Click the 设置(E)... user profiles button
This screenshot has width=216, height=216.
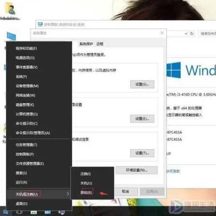[x=142, y=119]
